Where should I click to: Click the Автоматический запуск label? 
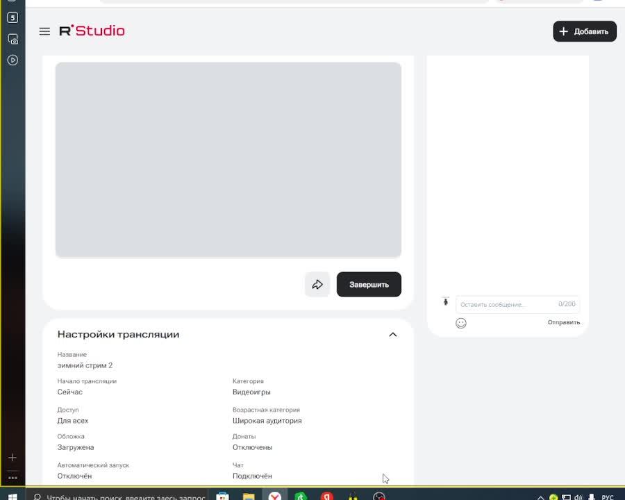coord(93,465)
